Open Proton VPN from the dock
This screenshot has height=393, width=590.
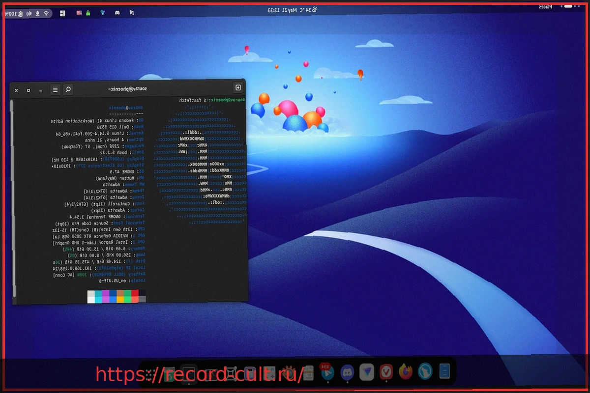(x=367, y=372)
